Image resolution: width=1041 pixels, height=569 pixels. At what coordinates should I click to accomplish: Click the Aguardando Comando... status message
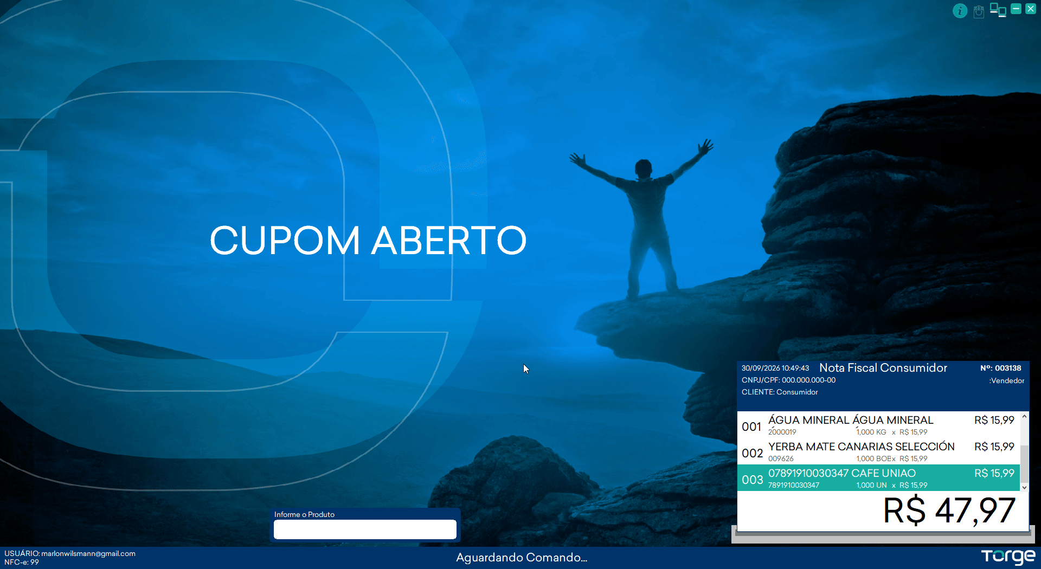pyautogui.click(x=522, y=558)
